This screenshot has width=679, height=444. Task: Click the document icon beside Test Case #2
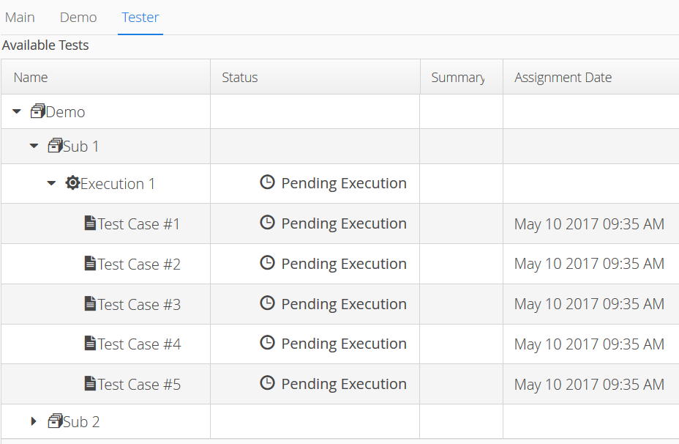(x=90, y=263)
